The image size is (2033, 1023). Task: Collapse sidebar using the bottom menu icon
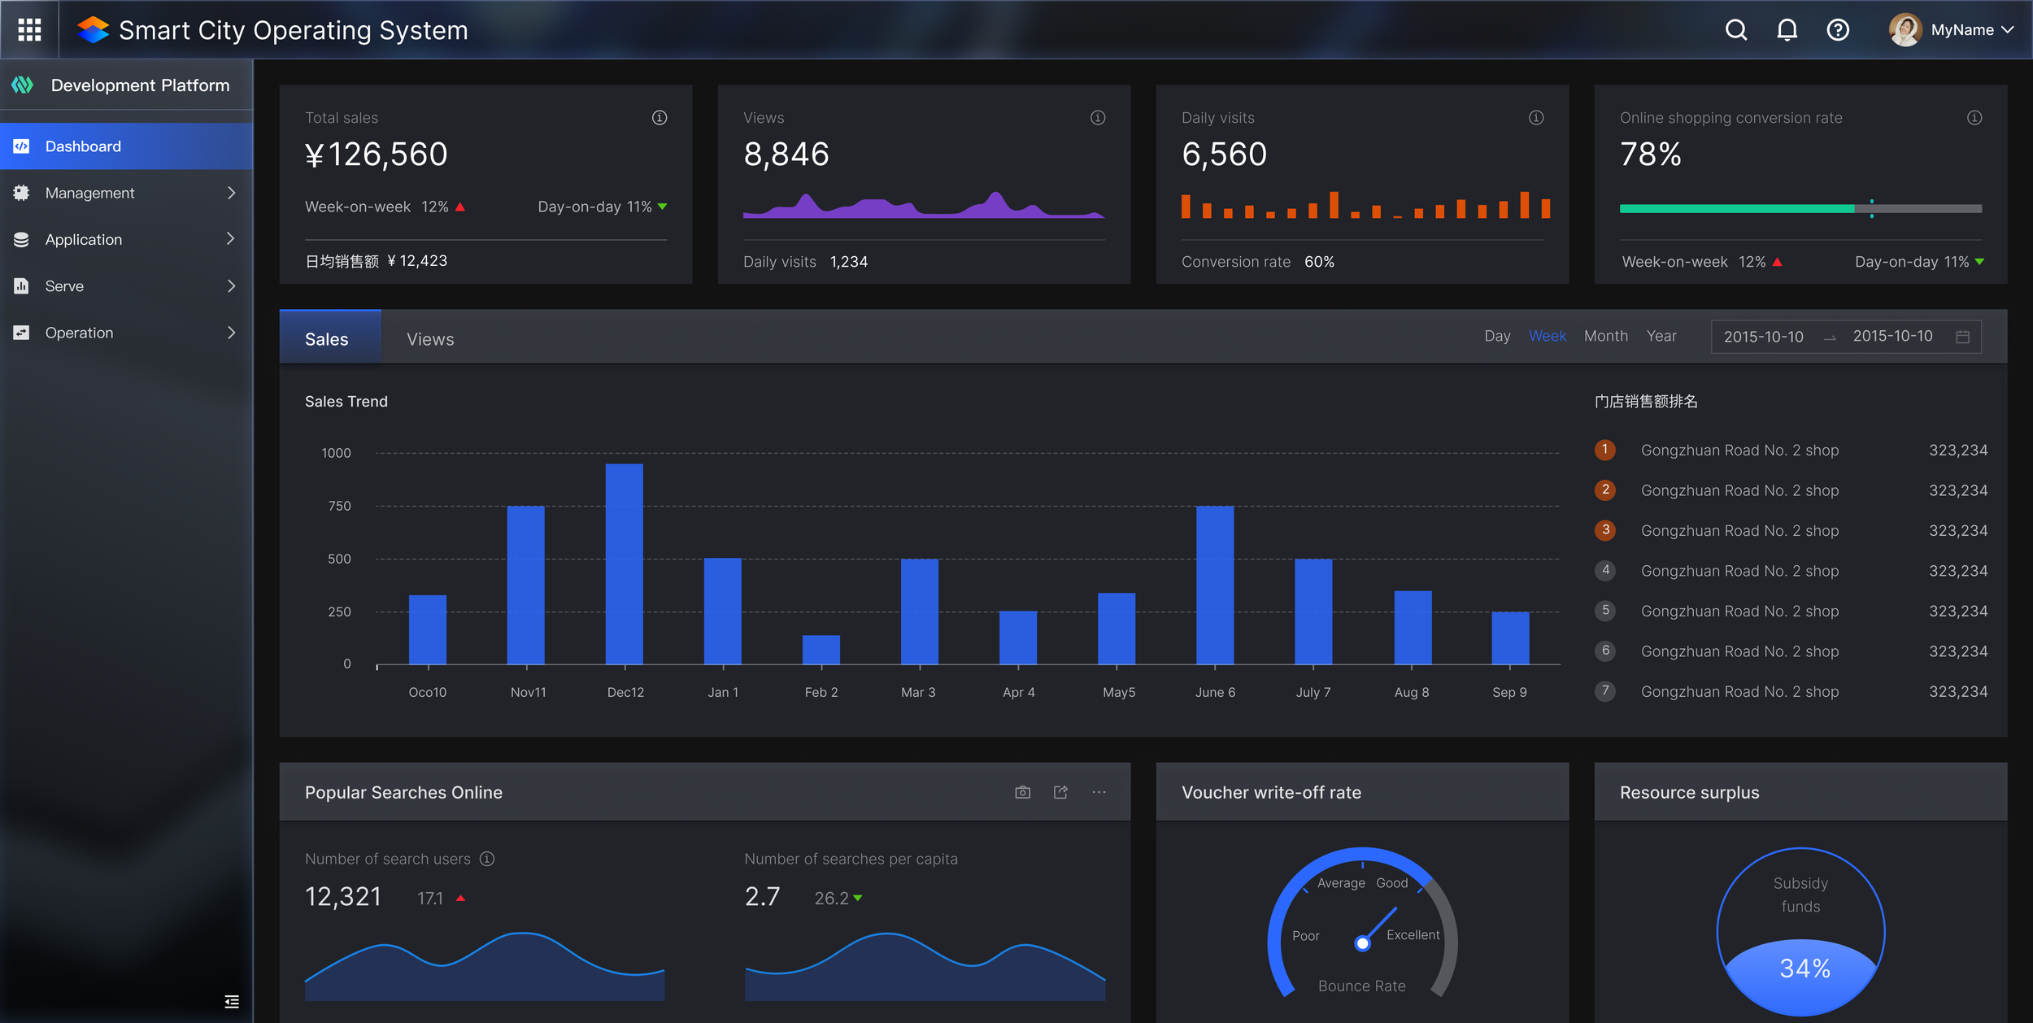[232, 1001]
